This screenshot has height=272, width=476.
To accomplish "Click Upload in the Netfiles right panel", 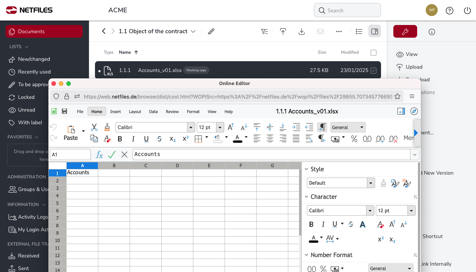I will point(409,67).
